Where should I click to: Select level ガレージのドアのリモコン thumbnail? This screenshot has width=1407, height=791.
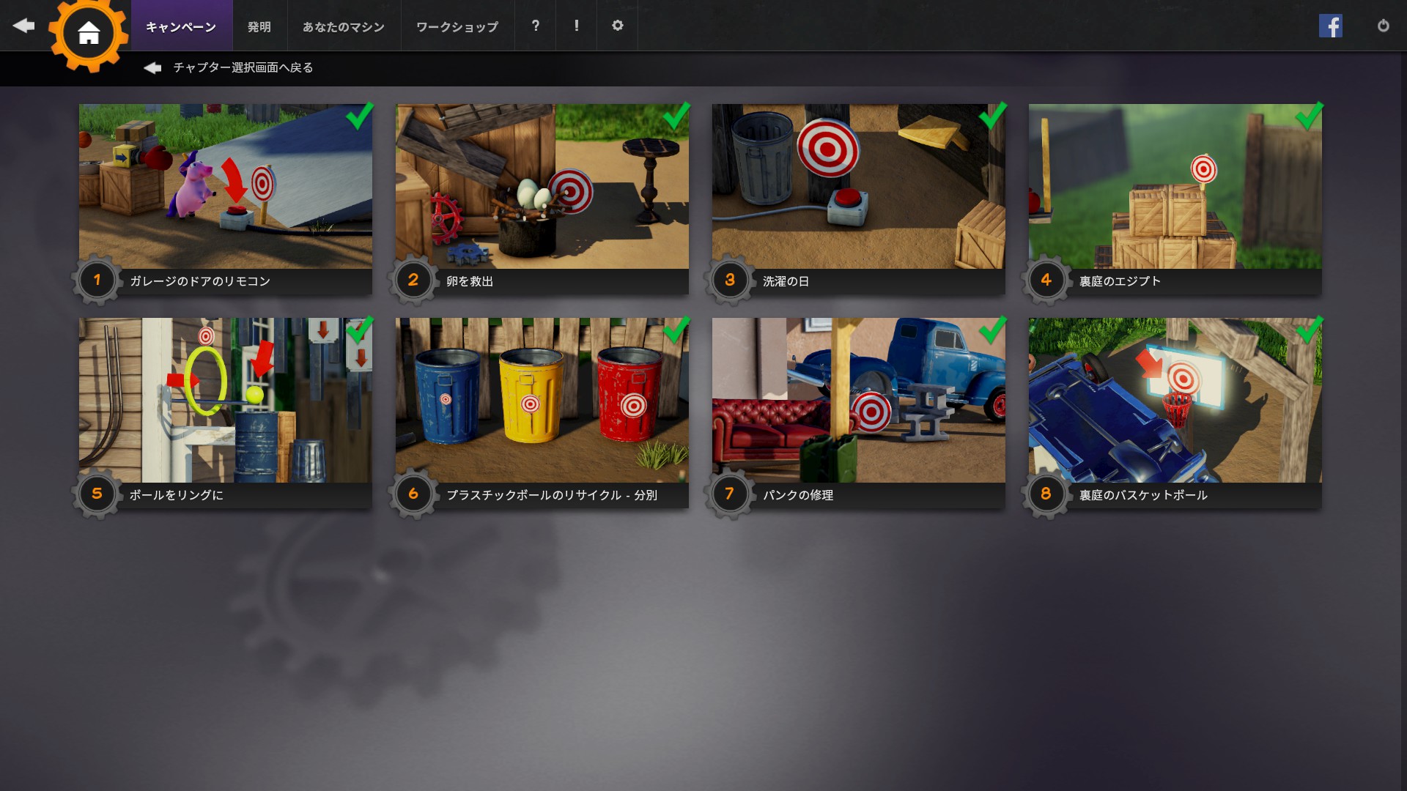(x=226, y=186)
